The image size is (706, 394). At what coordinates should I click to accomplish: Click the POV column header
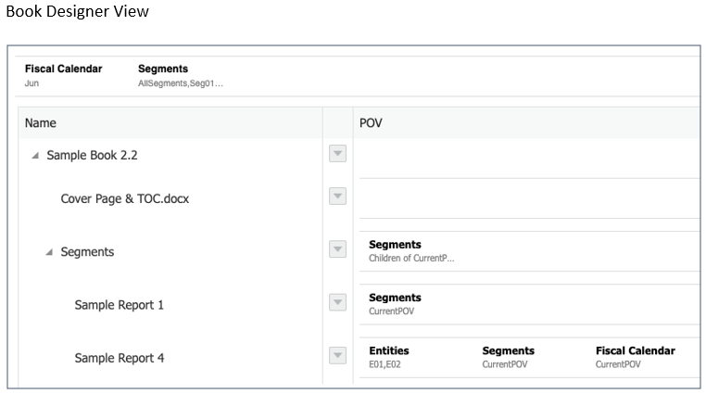click(x=371, y=122)
